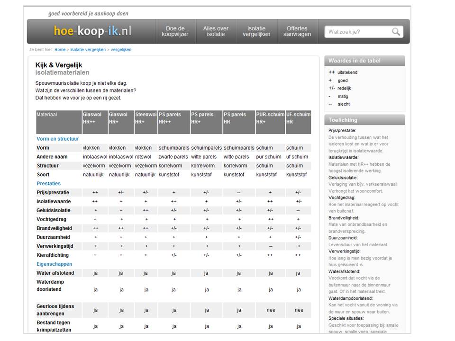Click the '++ uitstekend' legend entry
The width and height of the screenshot is (455, 341).
(343, 72)
